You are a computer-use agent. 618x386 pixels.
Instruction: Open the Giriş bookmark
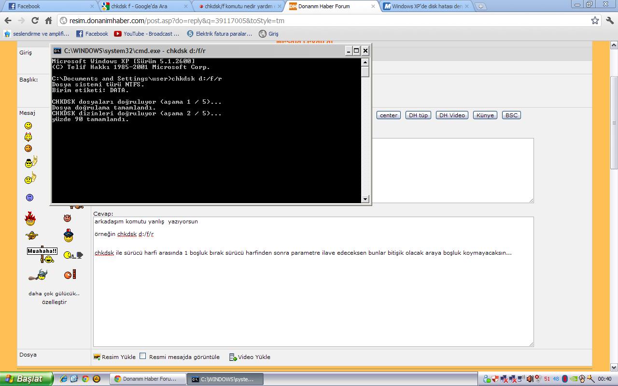click(x=268, y=34)
